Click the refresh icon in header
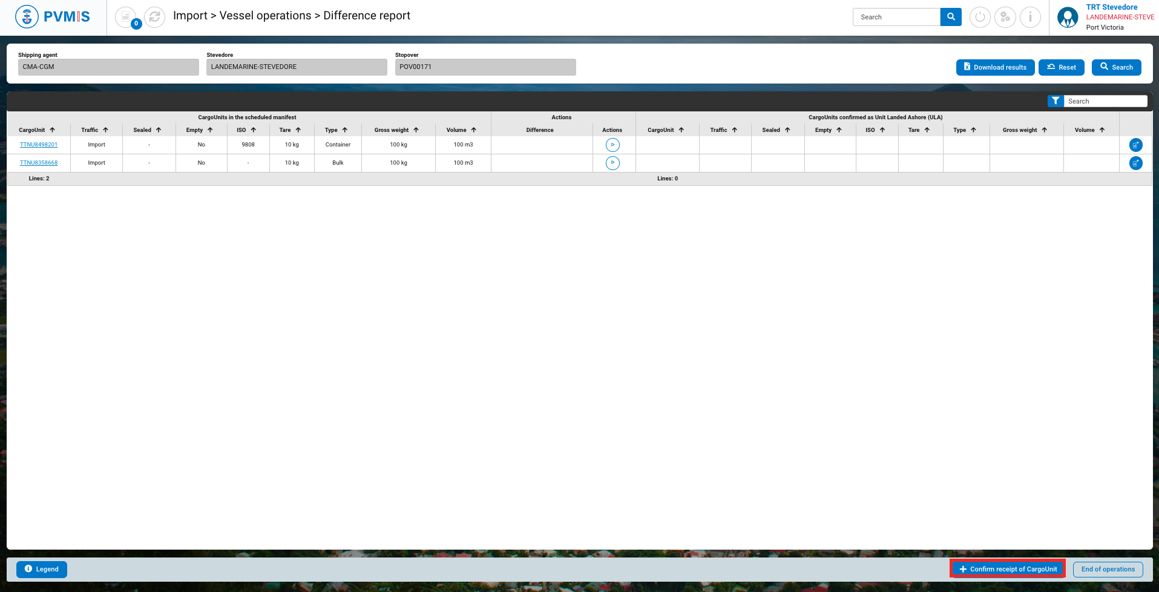The width and height of the screenshot is (1159, 592). [155, 17]
